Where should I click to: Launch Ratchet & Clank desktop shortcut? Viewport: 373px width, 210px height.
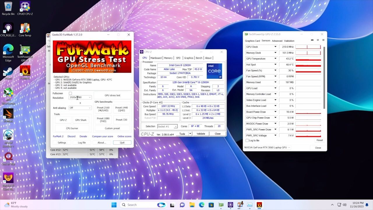tap(8, 181)
